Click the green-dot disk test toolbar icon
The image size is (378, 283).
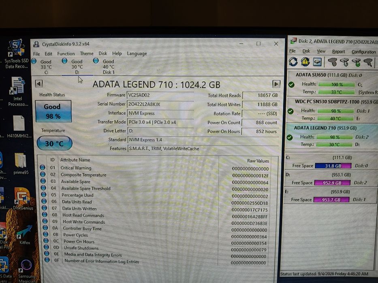(x=356, y=62)
